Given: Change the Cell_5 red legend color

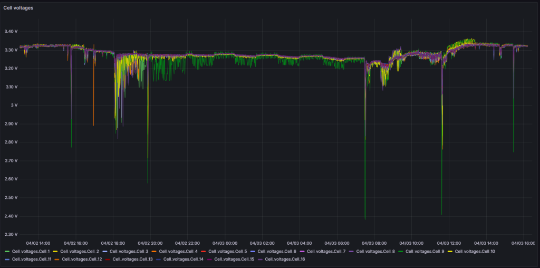Looking at the screenshot, I should 204,252.
